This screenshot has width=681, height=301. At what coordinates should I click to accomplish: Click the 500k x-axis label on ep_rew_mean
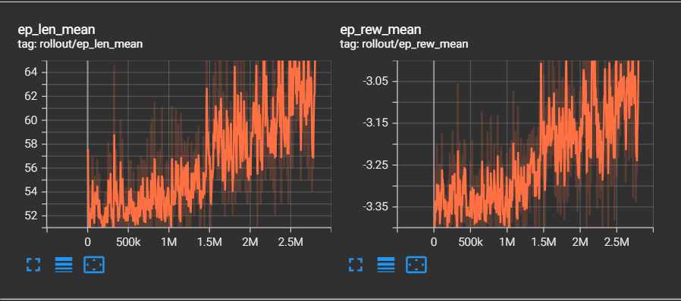point(471,242)
